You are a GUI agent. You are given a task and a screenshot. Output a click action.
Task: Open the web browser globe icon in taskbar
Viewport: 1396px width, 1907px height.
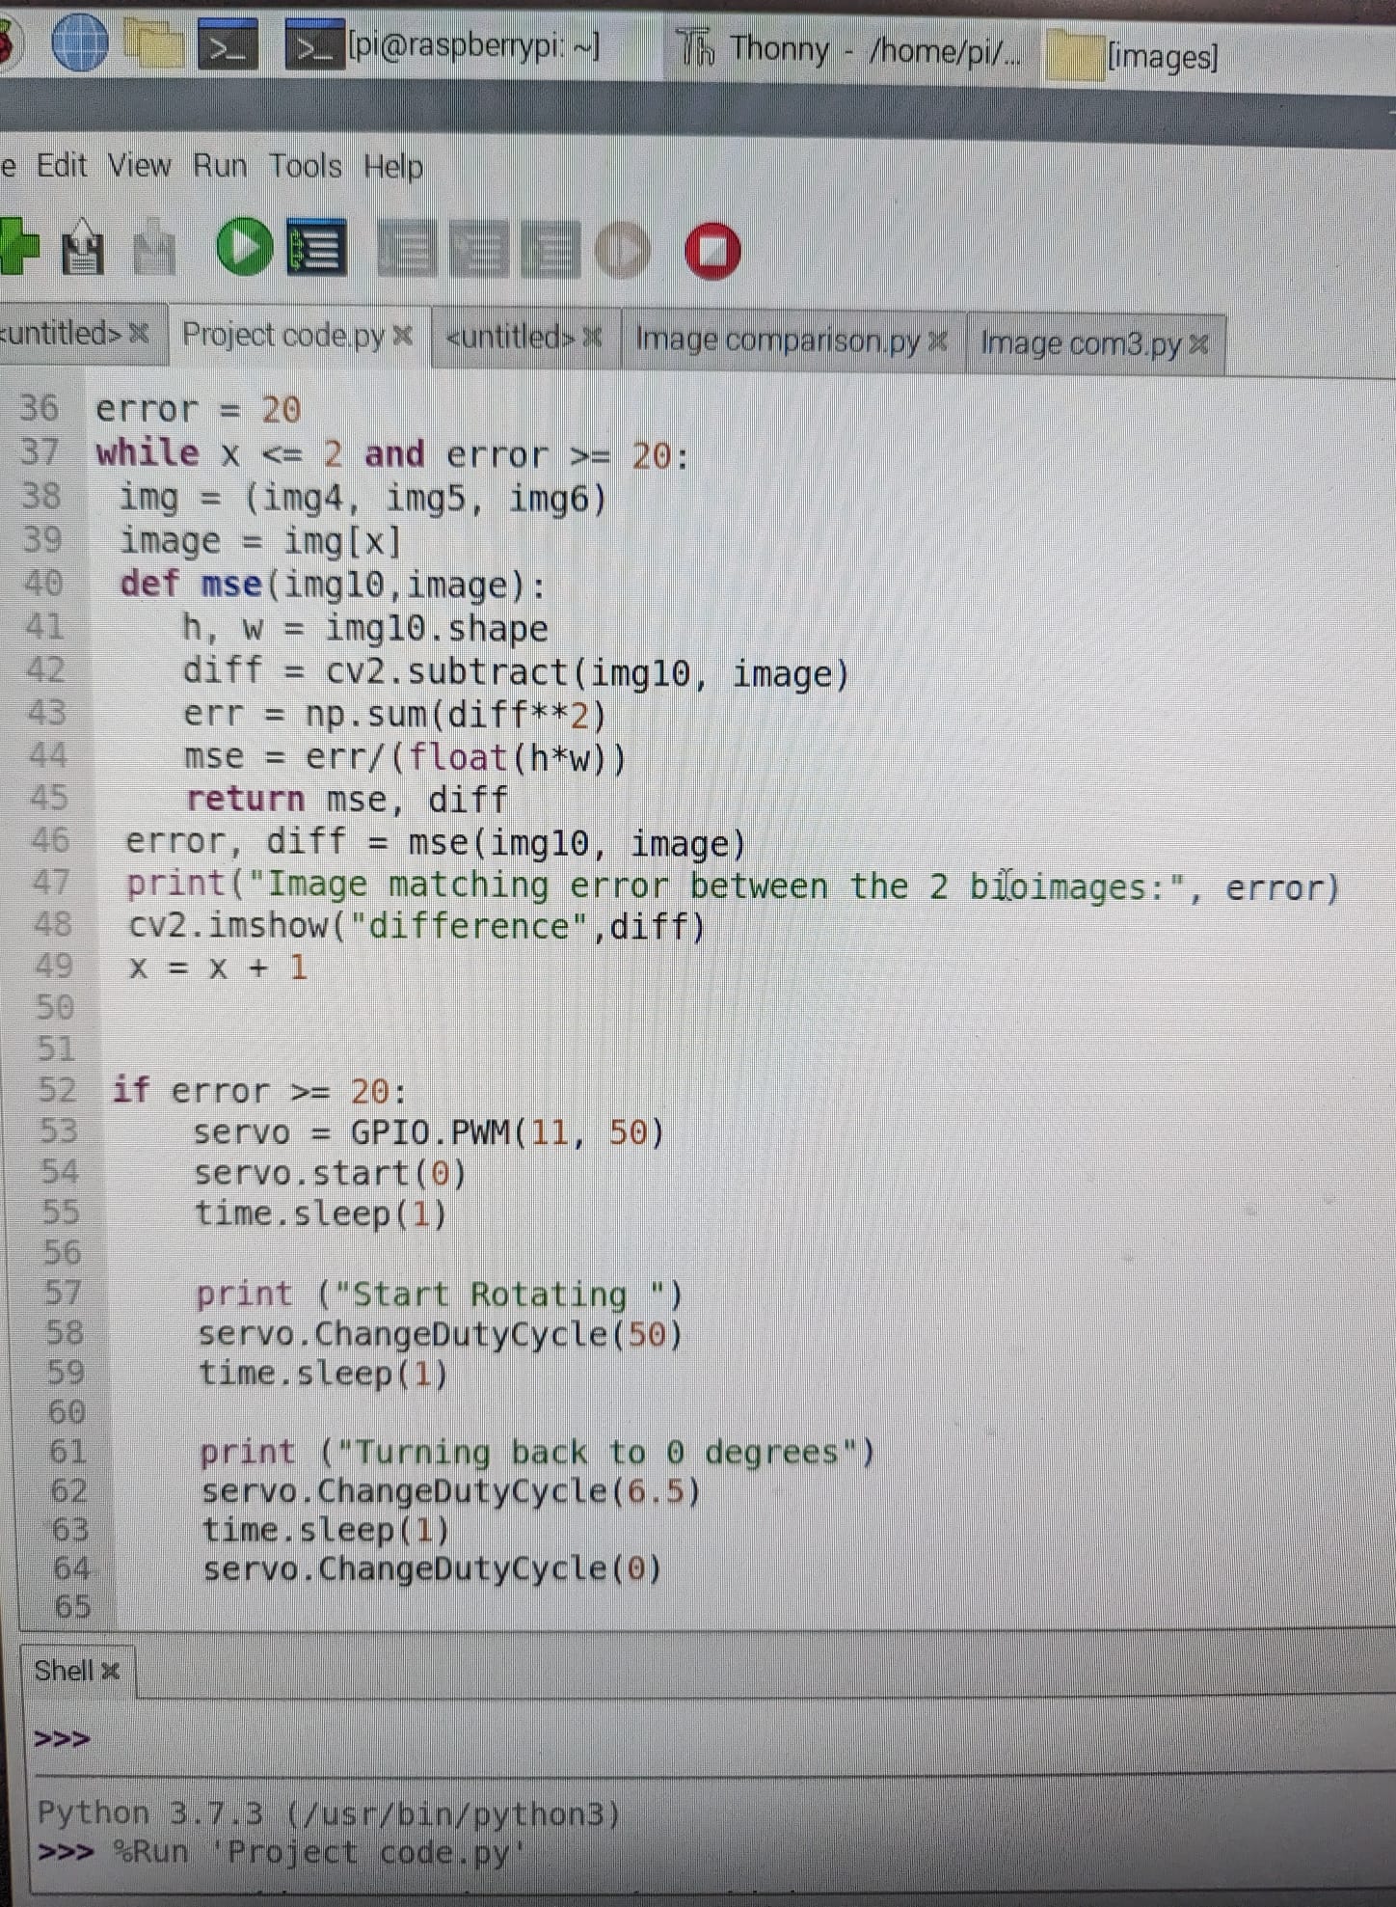(x=79, y=41)
